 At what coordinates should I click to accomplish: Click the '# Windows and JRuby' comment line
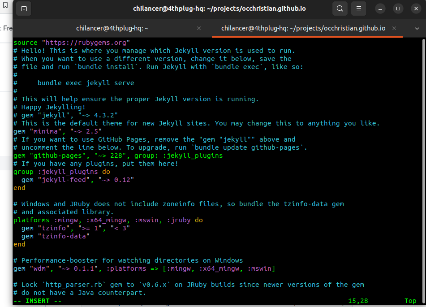179,204
